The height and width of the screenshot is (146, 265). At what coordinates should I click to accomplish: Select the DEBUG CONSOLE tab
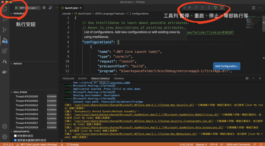(100, 79)
